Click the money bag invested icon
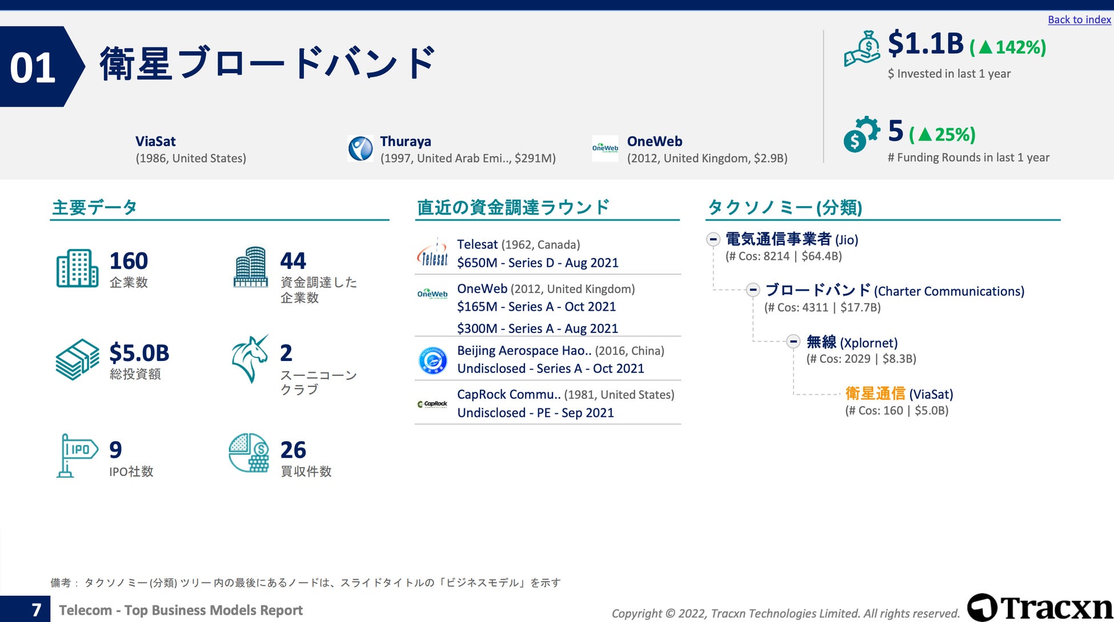This screenshot has height=622, width=1114. pyautogui.click(x=862, y=49)
